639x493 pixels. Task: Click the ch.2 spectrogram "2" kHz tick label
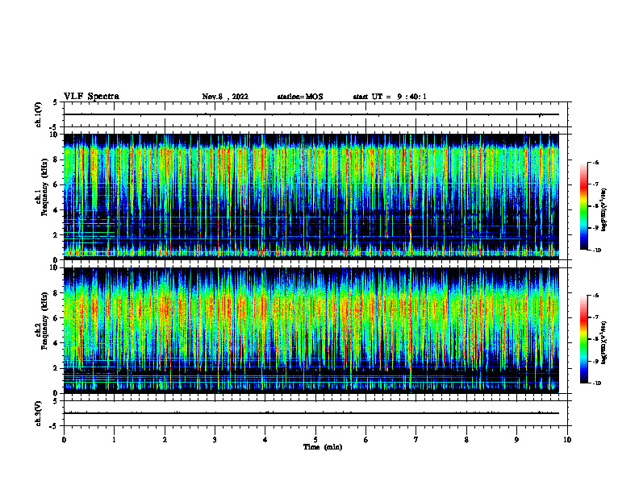coord(56,368)
